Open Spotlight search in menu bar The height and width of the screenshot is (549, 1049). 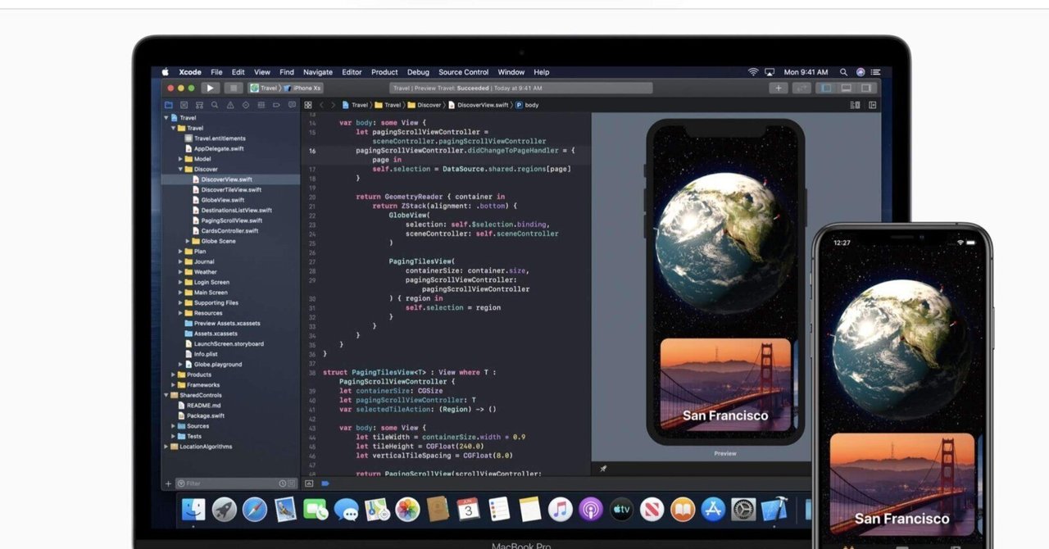point(845,72)
